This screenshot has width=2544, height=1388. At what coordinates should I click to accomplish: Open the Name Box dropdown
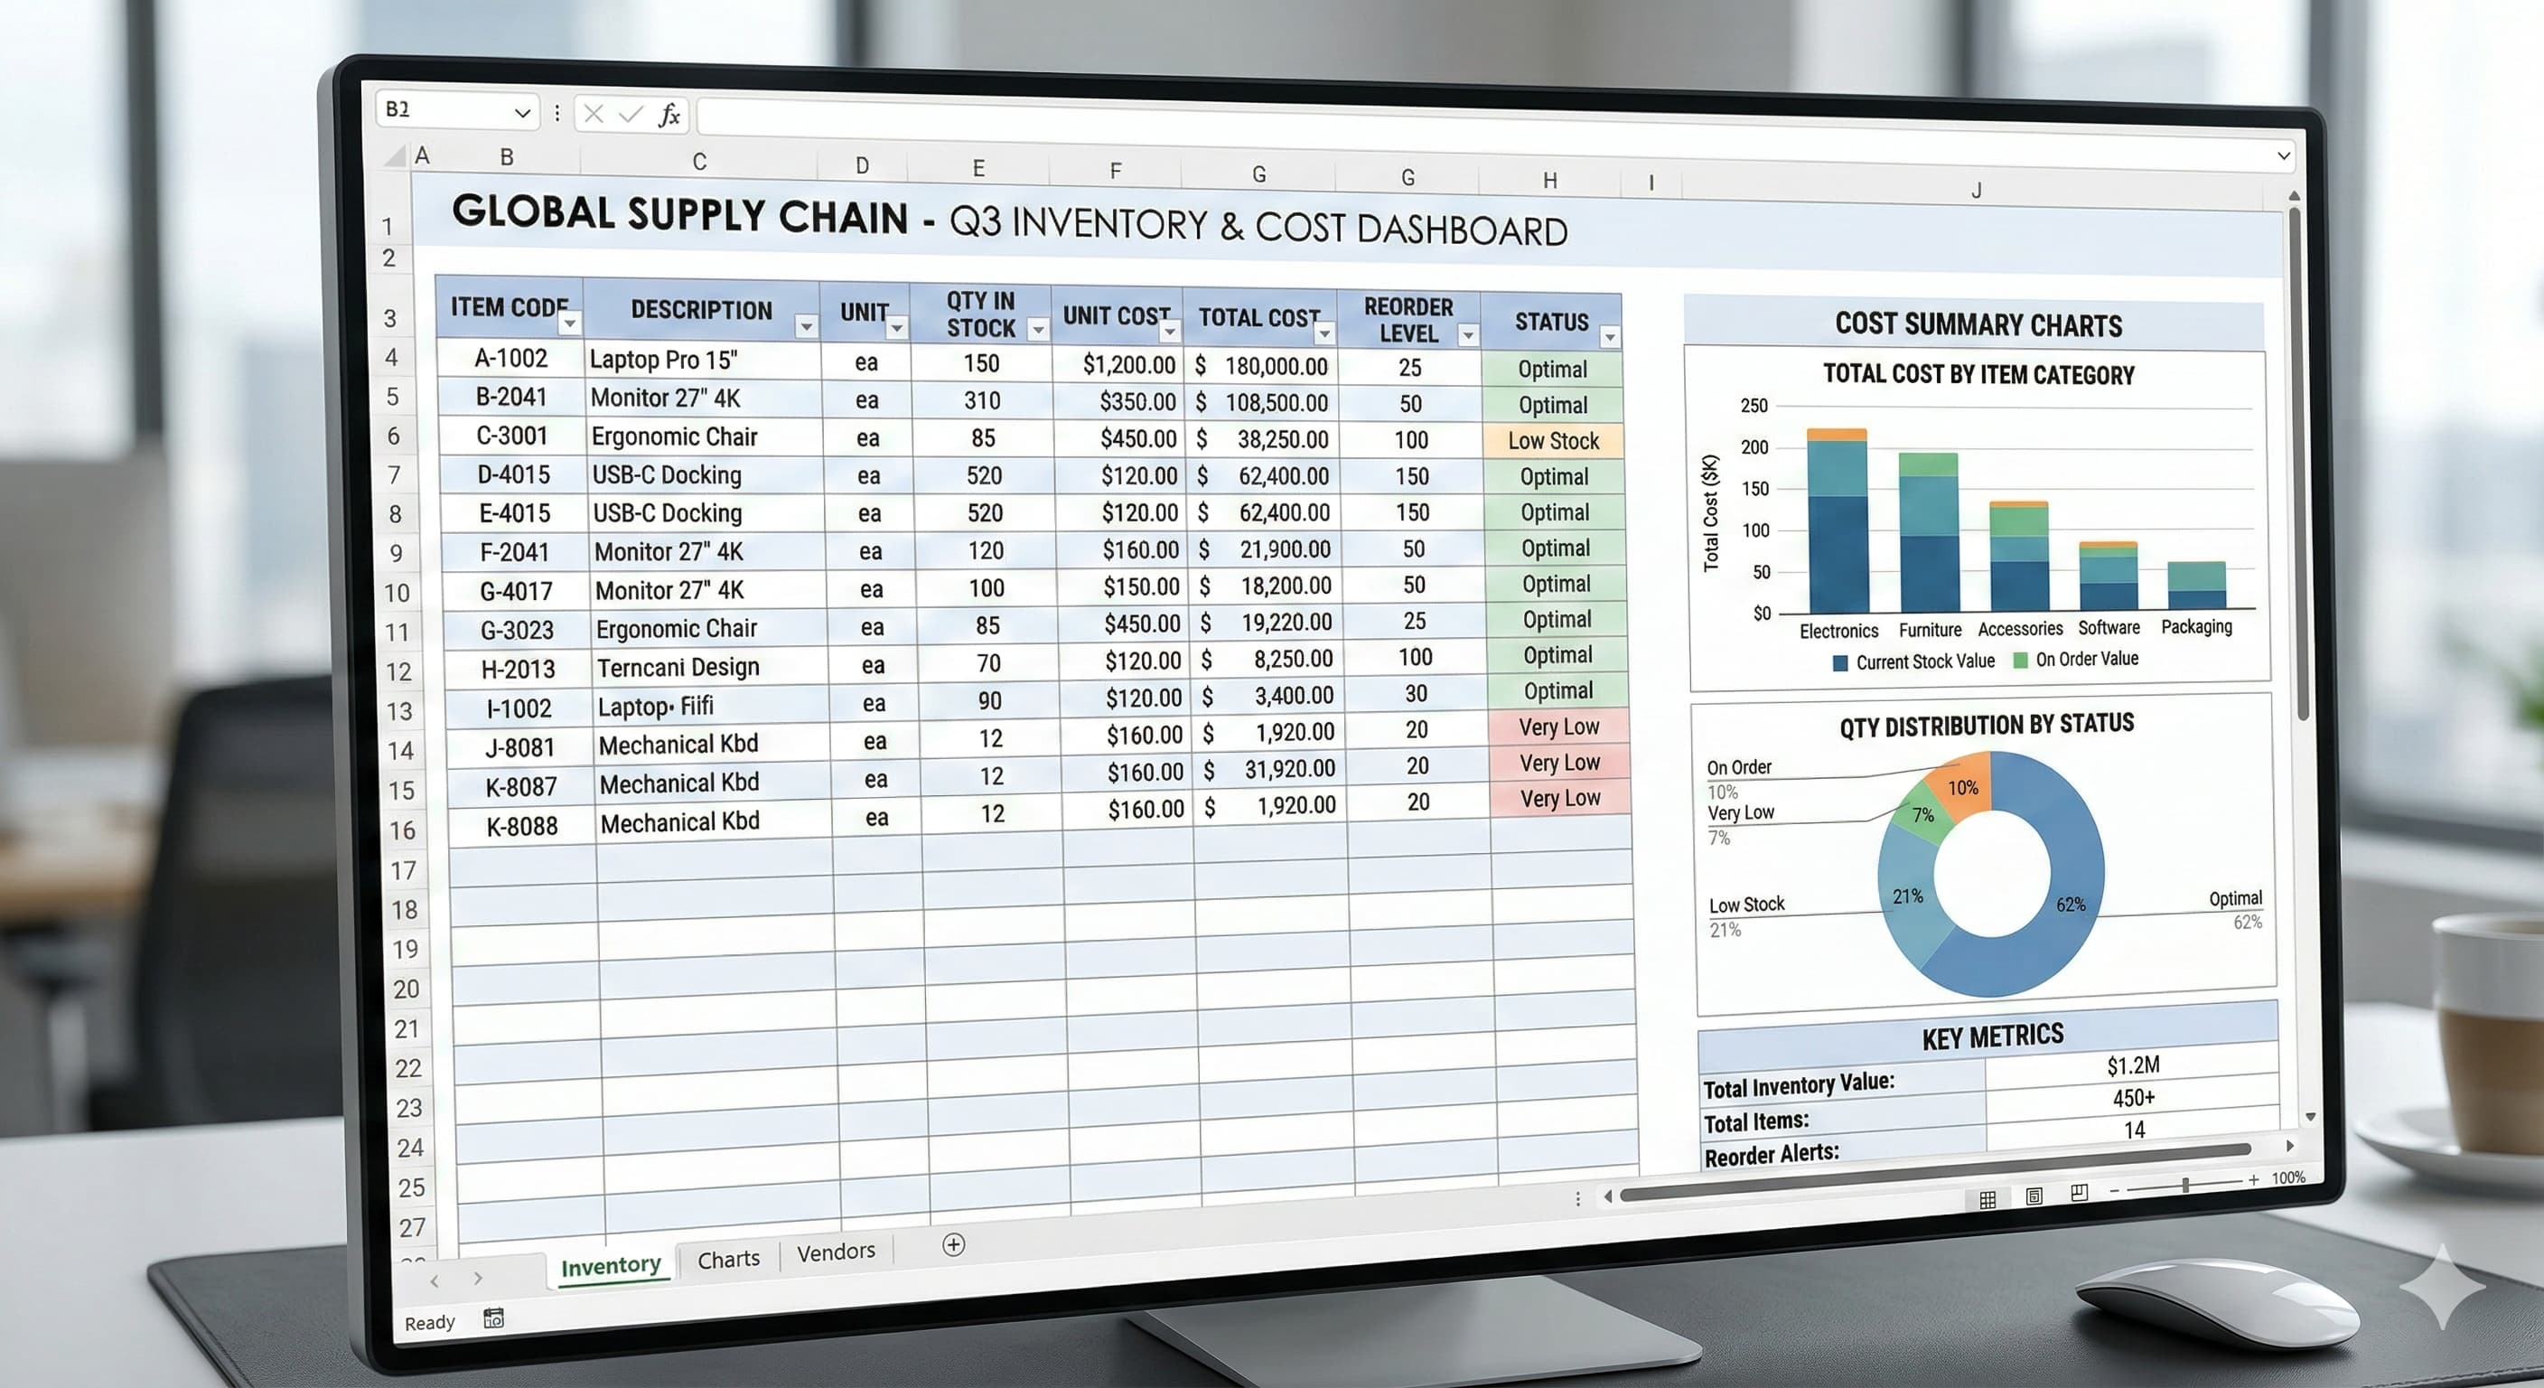(x=524, y=112)
